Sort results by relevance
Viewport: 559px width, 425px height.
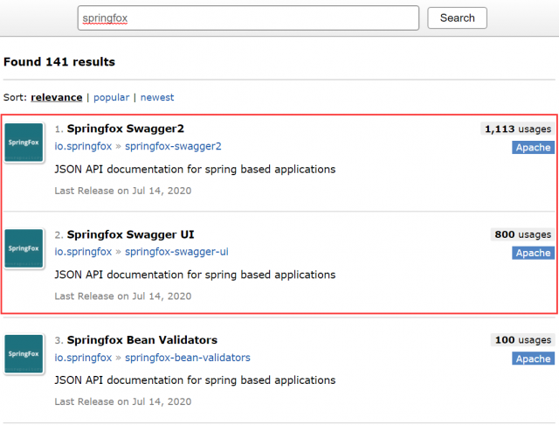click(x=57, y=98)
